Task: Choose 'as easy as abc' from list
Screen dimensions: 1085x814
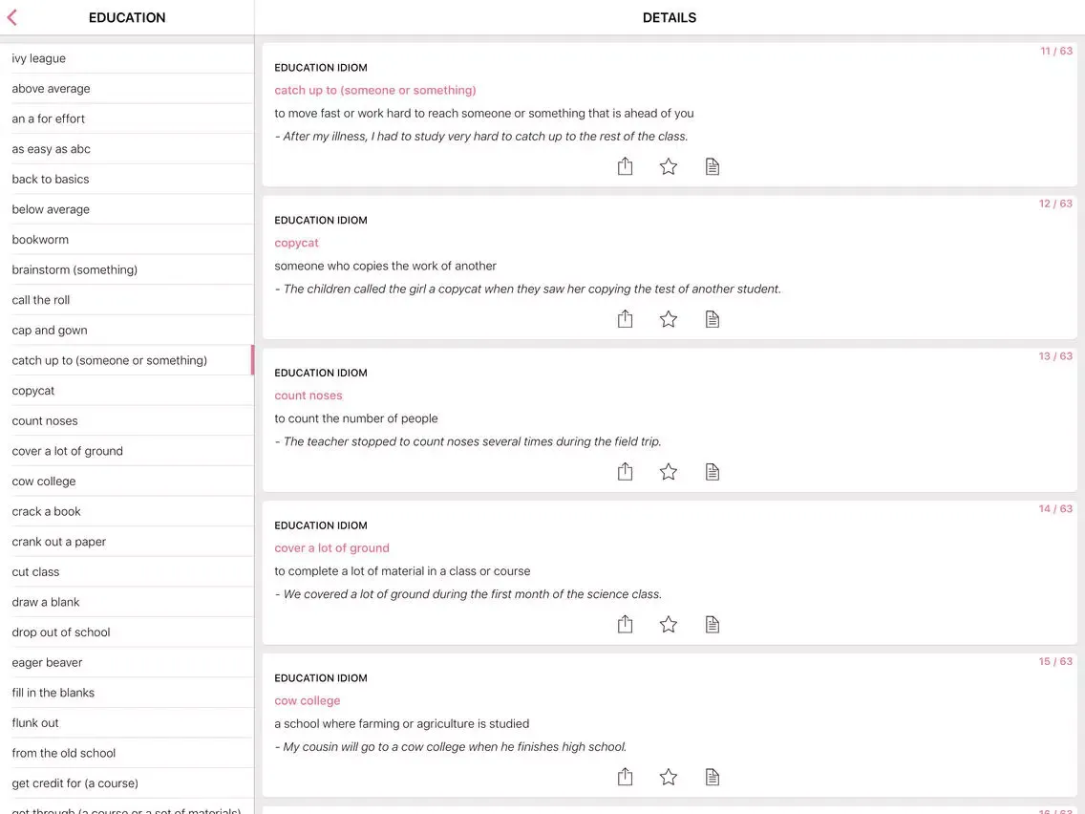Action: point(127,149)
